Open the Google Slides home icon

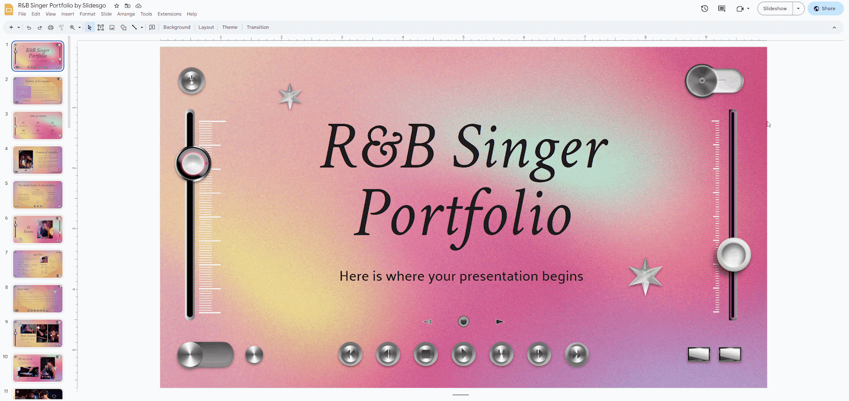pyautogui.click(x=8, y=10)
